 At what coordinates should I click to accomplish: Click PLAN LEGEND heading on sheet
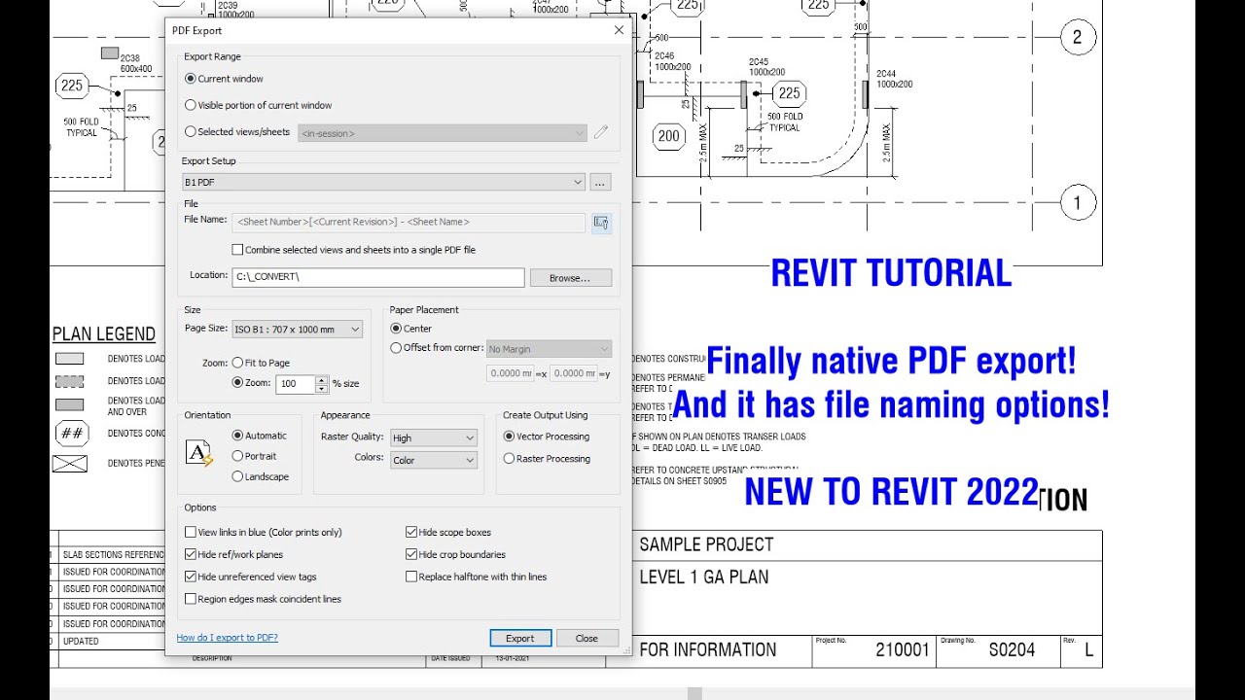point(104,334)
